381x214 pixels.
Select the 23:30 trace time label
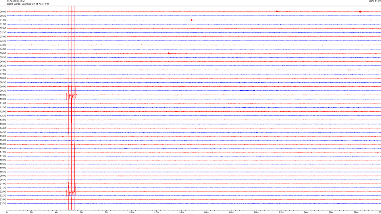[3, 204]
